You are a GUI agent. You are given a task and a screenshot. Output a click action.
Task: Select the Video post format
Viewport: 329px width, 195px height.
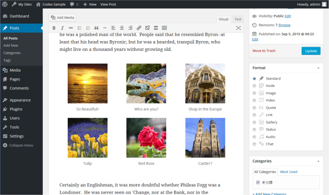[x=254, y=100]
